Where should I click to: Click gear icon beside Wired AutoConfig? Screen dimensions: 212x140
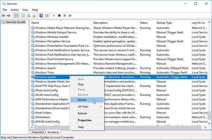[x=33, y=90]
